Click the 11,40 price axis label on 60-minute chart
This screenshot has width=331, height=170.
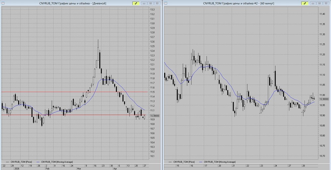[x=322, y=14]
